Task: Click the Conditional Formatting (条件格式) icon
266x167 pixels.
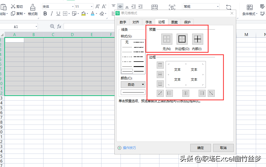Action: point(250,8)
